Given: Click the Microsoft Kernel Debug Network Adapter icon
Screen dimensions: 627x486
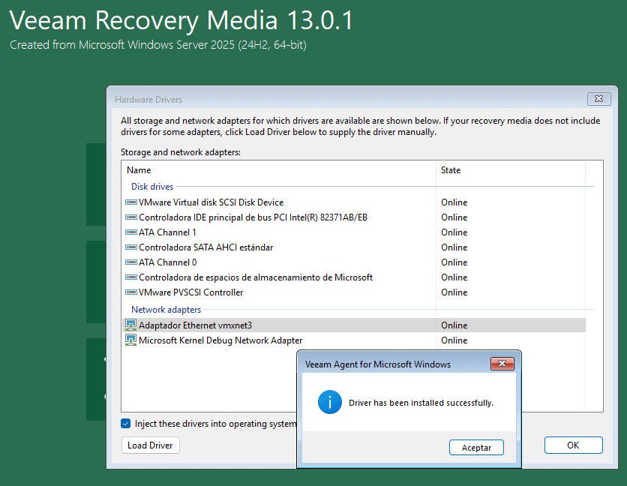Looking at the screenshot, I should (130, 340).
